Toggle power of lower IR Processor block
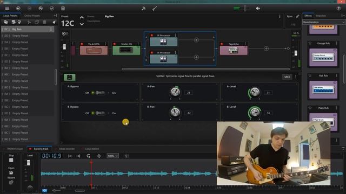 tap(152, 53)
